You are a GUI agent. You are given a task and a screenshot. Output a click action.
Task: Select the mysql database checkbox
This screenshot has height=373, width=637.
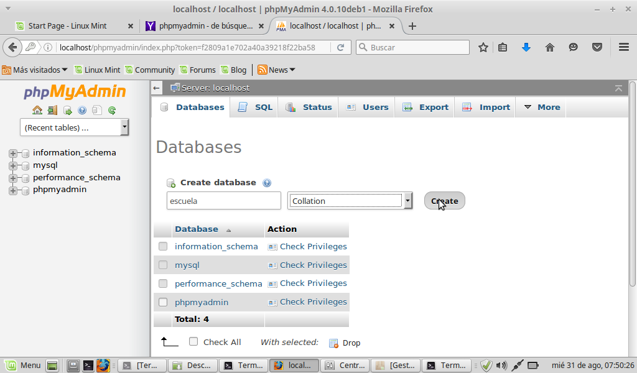(x=163, y=265)
